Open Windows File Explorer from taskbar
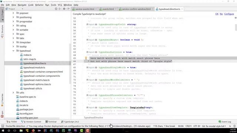Viewport: 237px width, 133px height. (21, 130)
